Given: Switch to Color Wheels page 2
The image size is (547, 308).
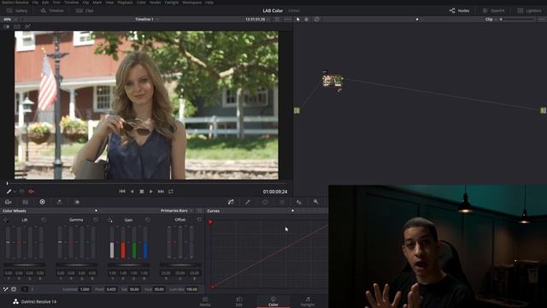Looking at the screenshot, I should (x=32, y=289).
